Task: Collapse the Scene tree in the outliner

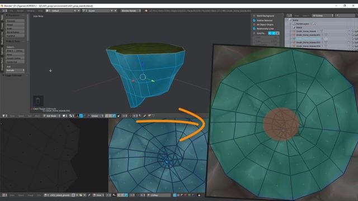Action: [288, 20]
